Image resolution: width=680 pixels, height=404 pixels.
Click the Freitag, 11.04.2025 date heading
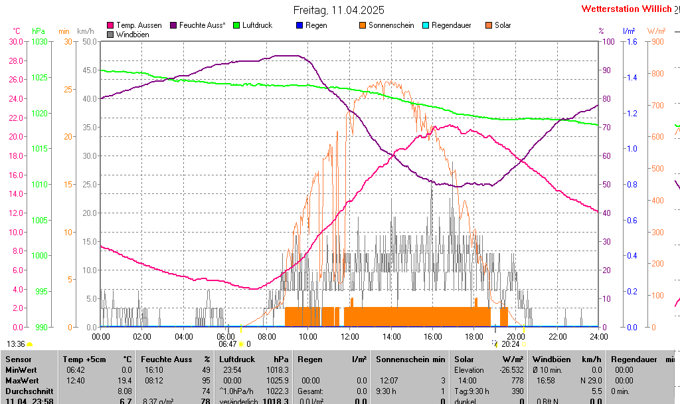tap(339, 11)
